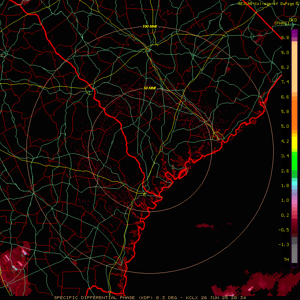Click the 9.8 value on color scale
This screenshot has height=300, width=300.
285,37
